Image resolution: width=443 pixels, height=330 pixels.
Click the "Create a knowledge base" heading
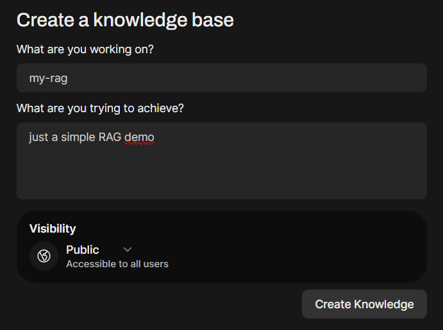125,20
